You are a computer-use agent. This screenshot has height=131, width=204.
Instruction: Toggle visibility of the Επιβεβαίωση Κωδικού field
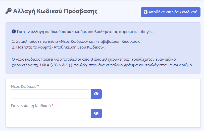pos(96,113)
